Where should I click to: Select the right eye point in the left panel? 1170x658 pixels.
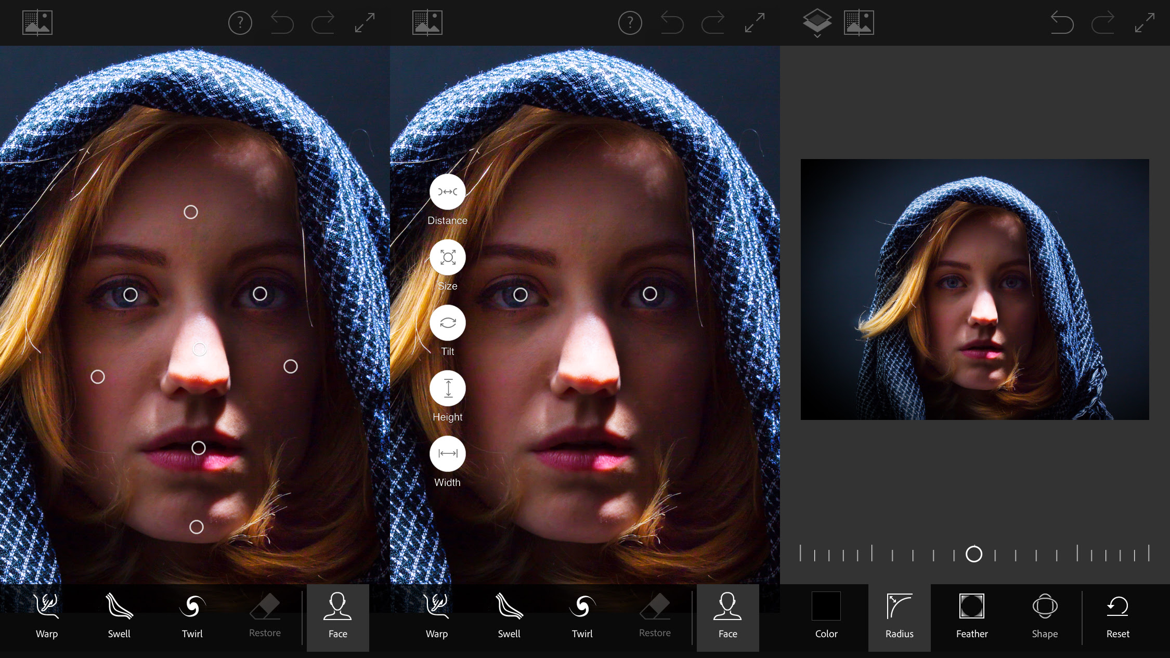[260, 294]
